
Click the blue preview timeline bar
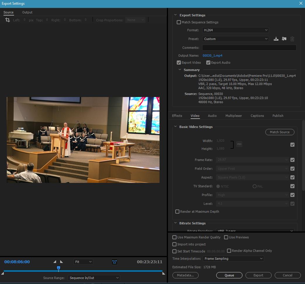83,271
